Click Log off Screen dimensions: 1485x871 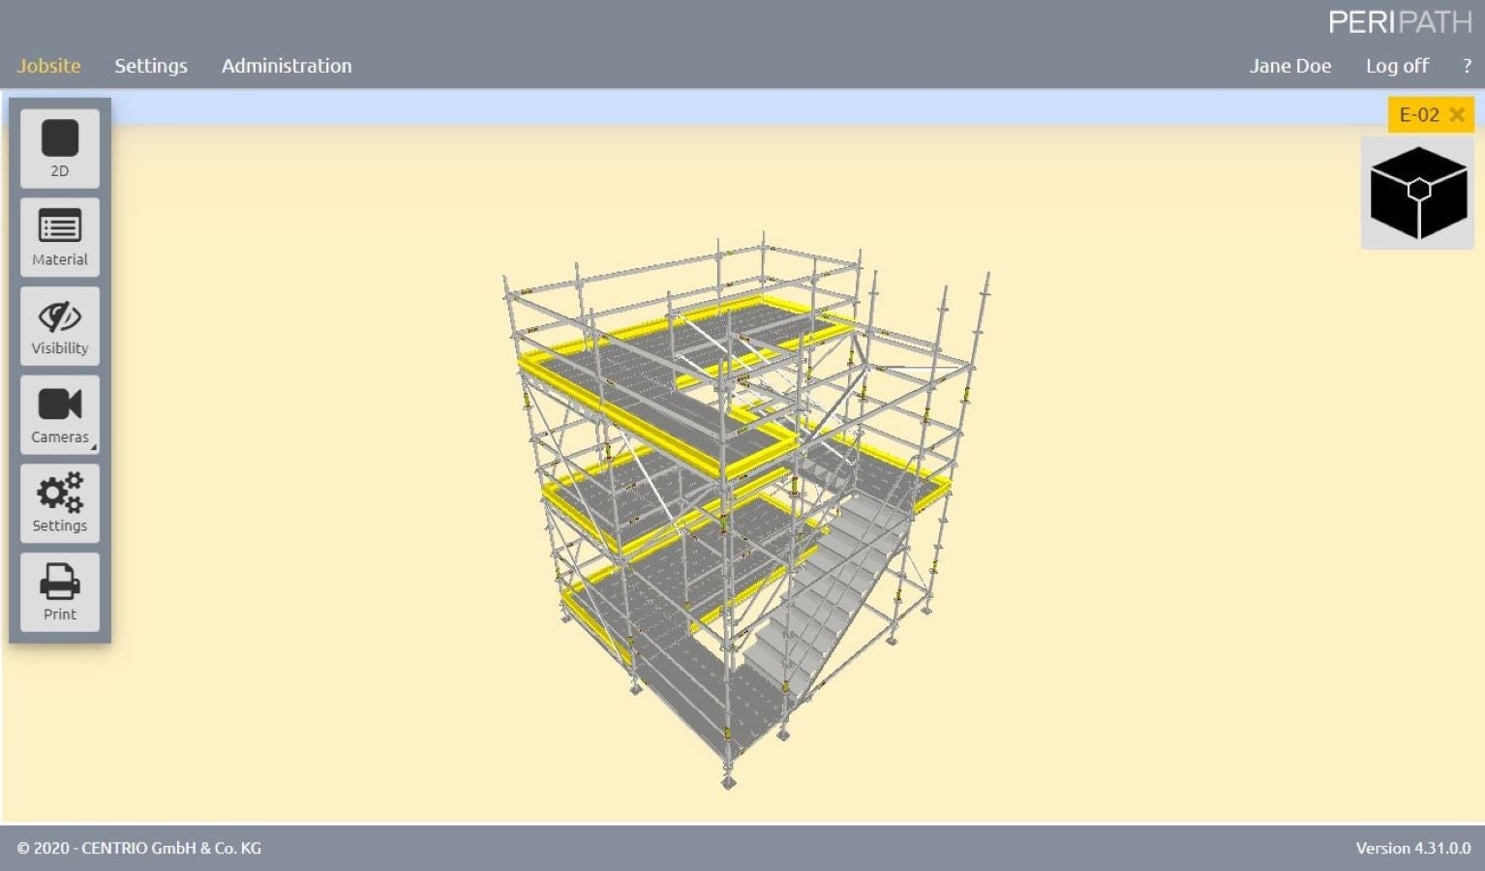[1396, 66]
